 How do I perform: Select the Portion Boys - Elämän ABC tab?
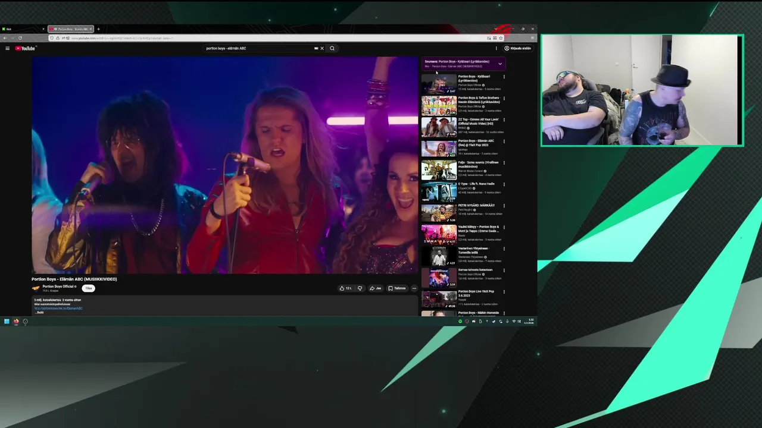pyautogui.click(x=71, y=29)
